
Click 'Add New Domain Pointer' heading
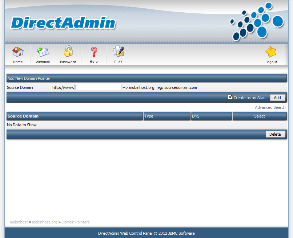29,78
